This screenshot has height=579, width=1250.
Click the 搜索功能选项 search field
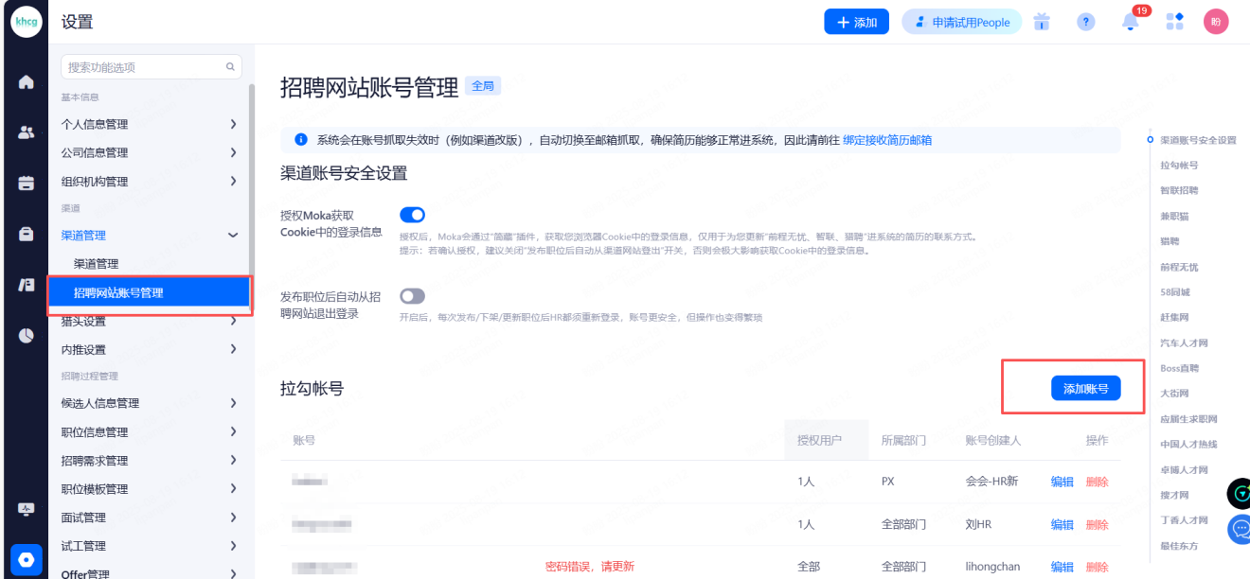tap(144, 67)
